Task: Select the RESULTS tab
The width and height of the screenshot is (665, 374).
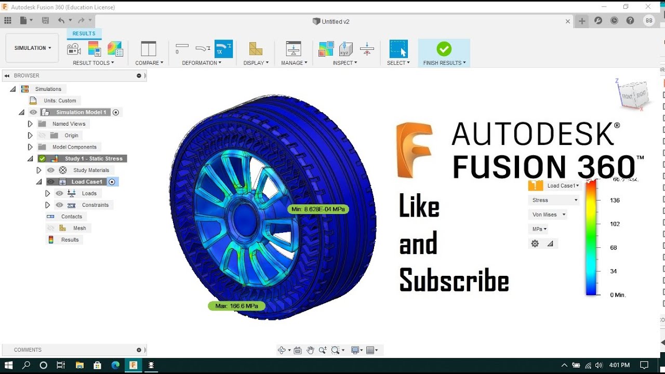Action: (84, 33)
